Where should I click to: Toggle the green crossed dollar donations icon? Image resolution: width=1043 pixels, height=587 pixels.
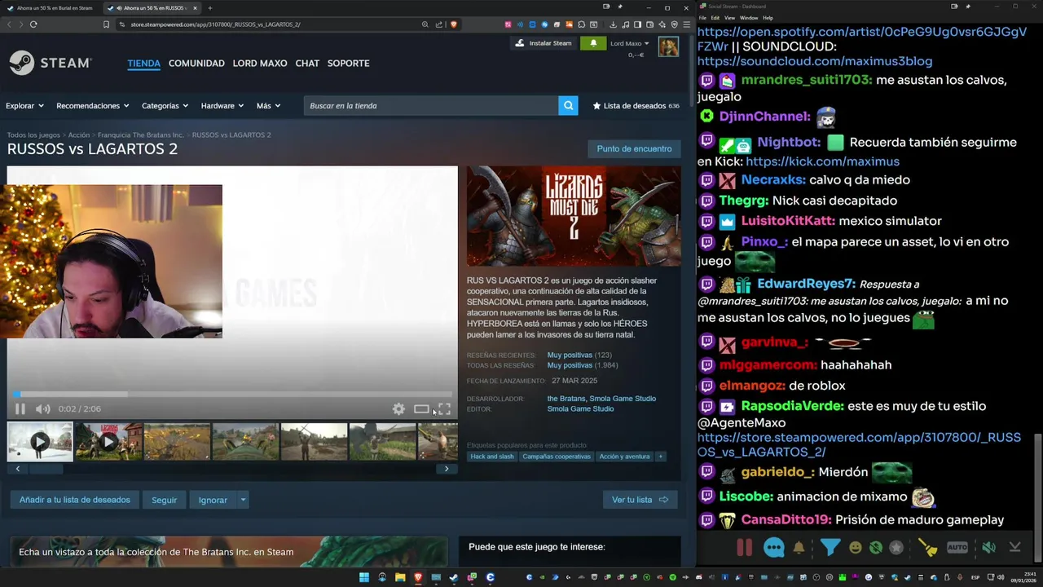[x=875, y=548]
